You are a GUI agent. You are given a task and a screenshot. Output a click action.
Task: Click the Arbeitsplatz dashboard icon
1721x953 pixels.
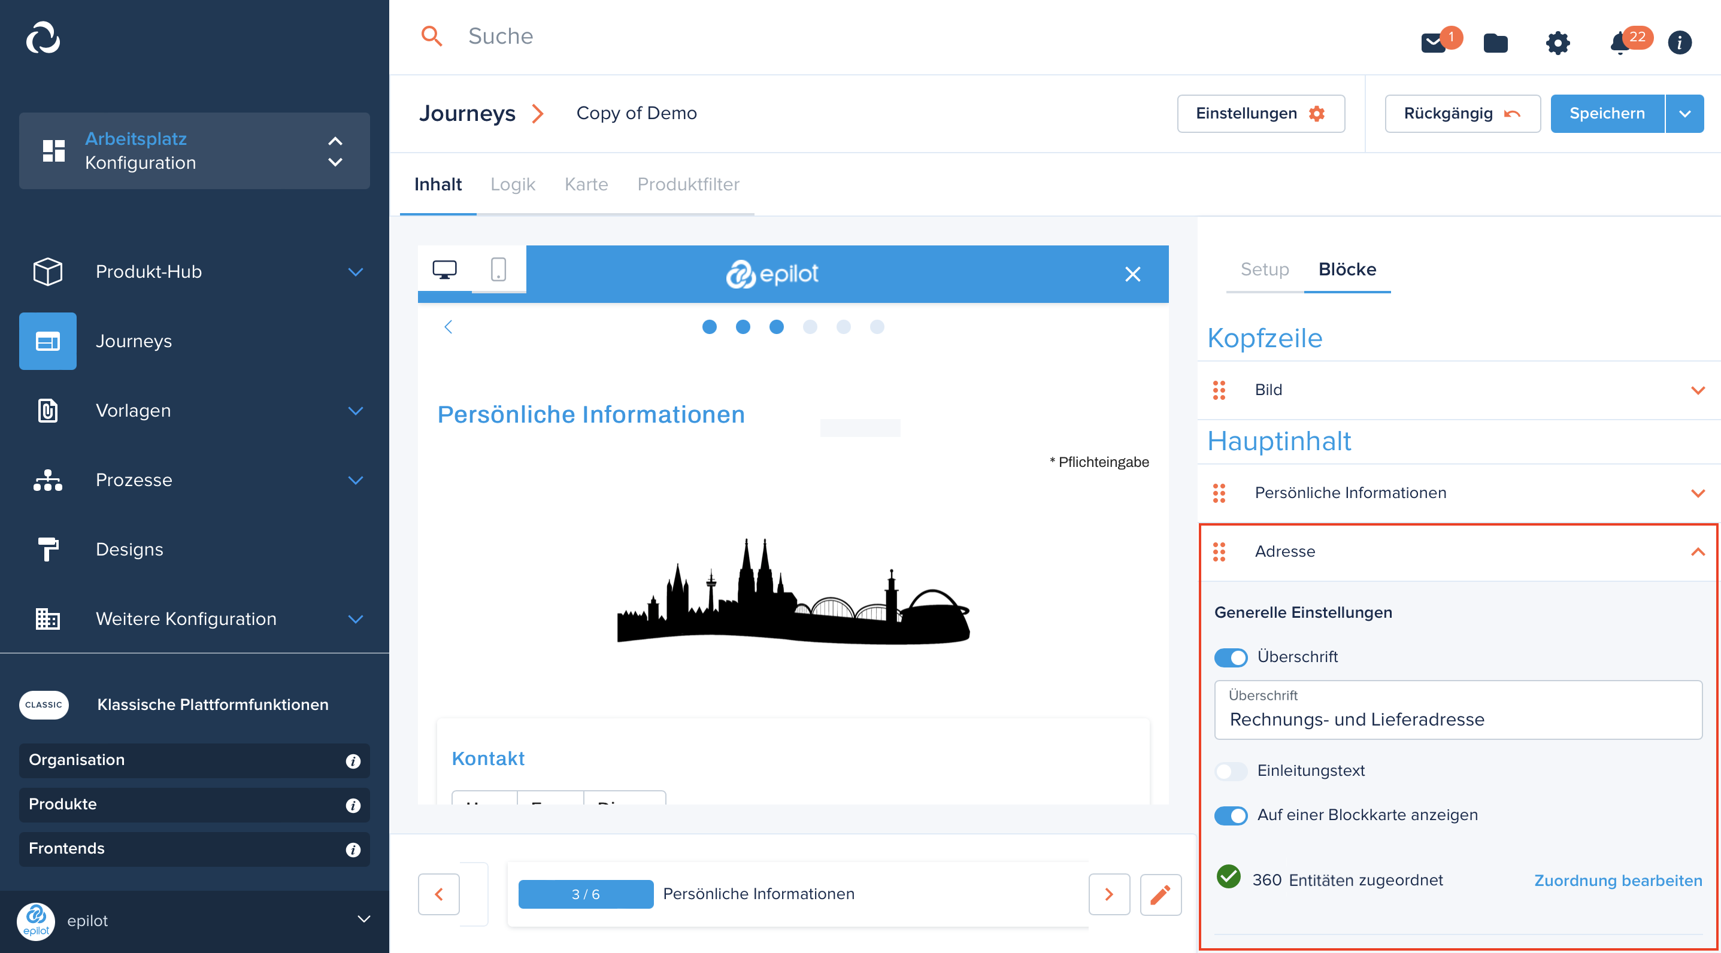coord(53,151)
